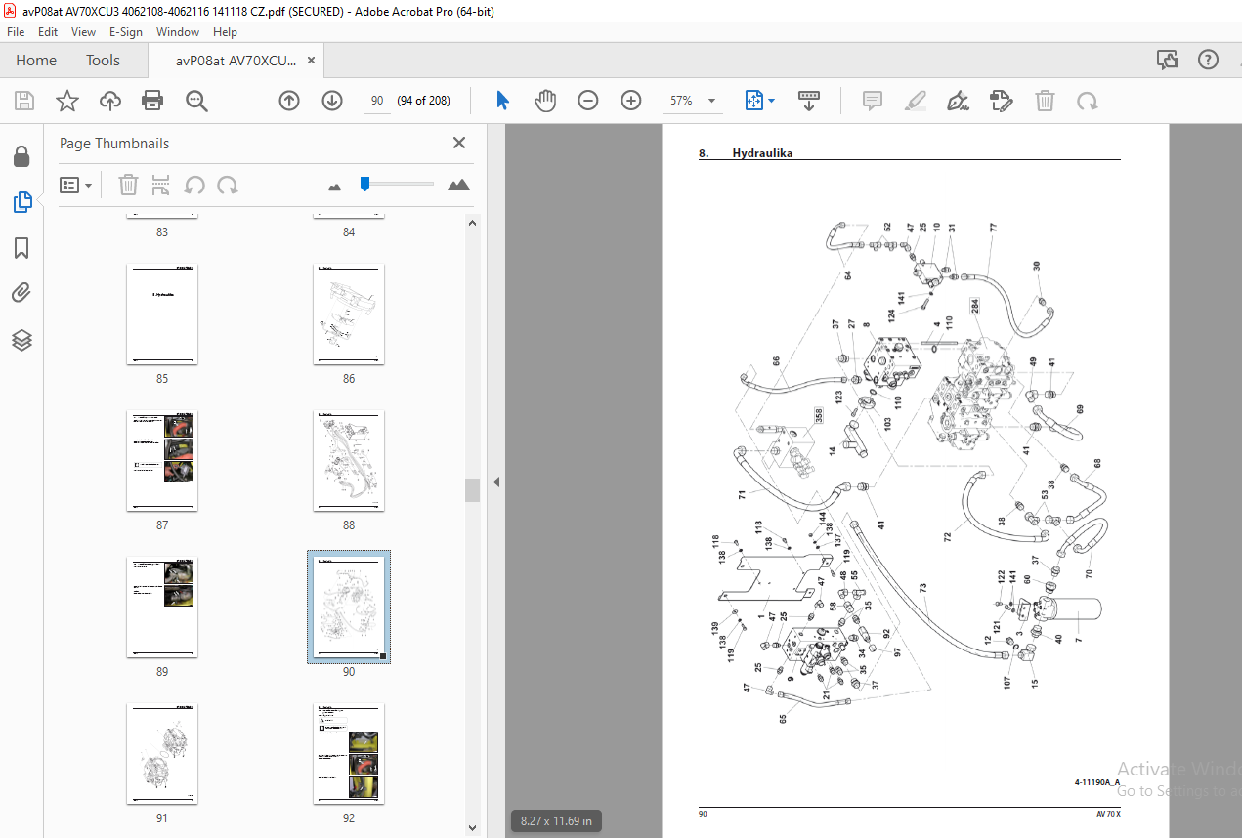Rotate pages clockwise in thumbnail panel
1242x838 pixels.
[x=228, y=185]
